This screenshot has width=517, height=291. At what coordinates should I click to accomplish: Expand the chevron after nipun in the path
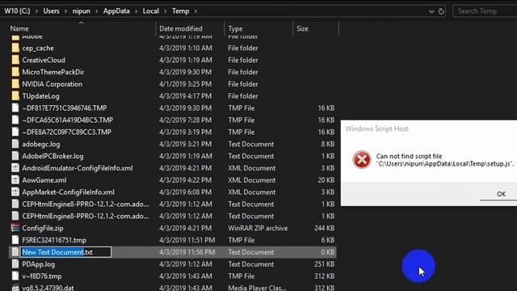(x=97, y=11)
